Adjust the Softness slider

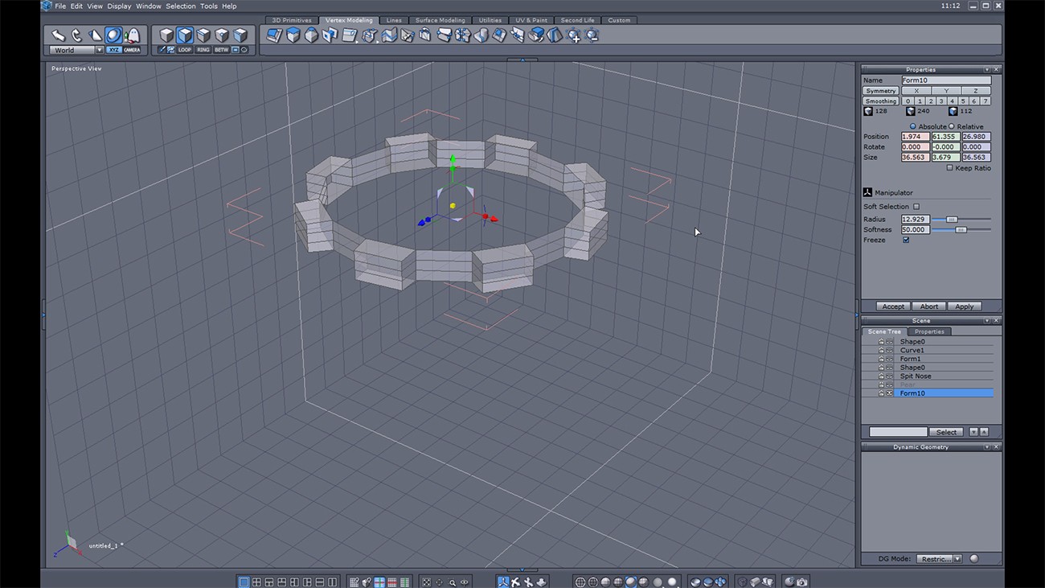pos(961,230)
